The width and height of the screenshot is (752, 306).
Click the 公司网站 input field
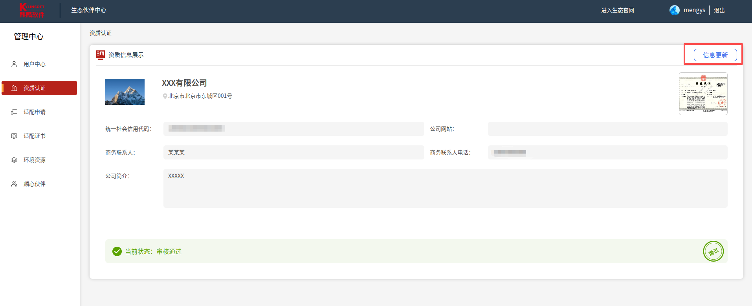coord(607,129)
